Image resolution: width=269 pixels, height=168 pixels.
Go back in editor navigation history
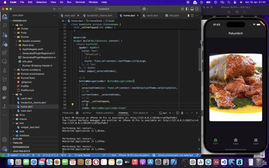pos(55,9)
